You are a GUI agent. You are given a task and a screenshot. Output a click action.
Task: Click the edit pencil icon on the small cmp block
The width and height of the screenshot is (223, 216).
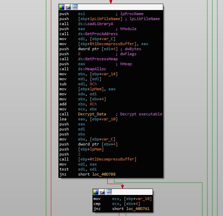102,192
